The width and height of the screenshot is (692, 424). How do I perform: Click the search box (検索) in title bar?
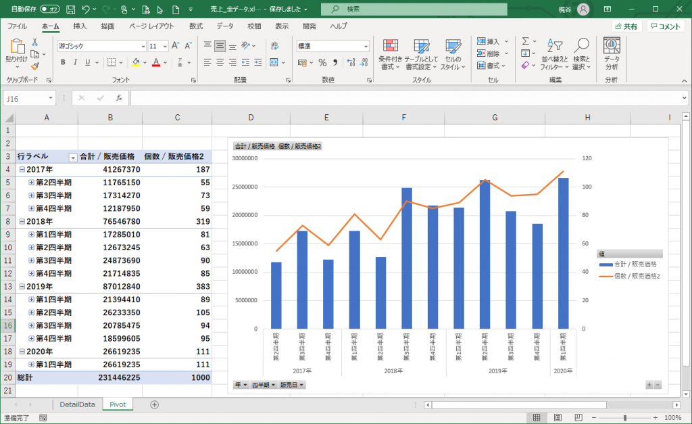414,9
